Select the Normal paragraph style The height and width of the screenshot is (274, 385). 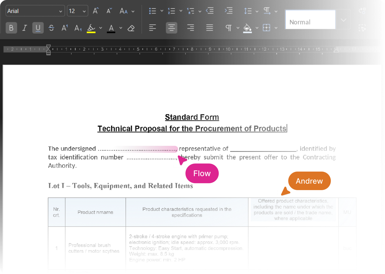(x=310, y=20)
